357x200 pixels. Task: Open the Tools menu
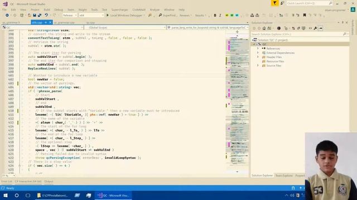[94, 10]
